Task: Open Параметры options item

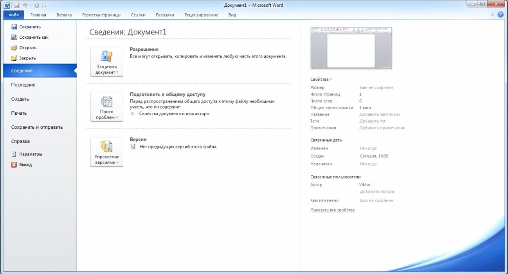Action: point(27,154)
